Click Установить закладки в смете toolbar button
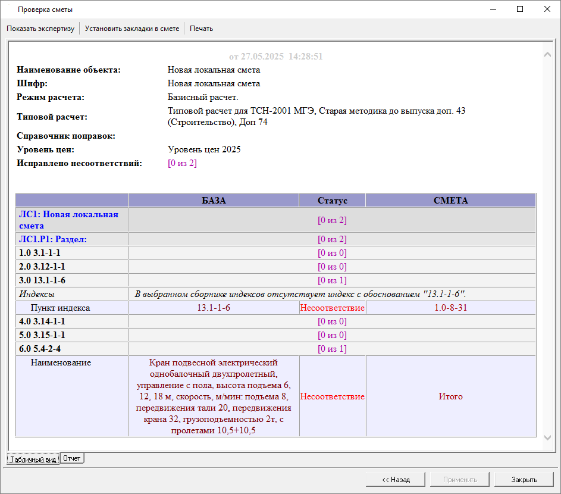This screenshot has width=561, height=494. click(131, 29)
